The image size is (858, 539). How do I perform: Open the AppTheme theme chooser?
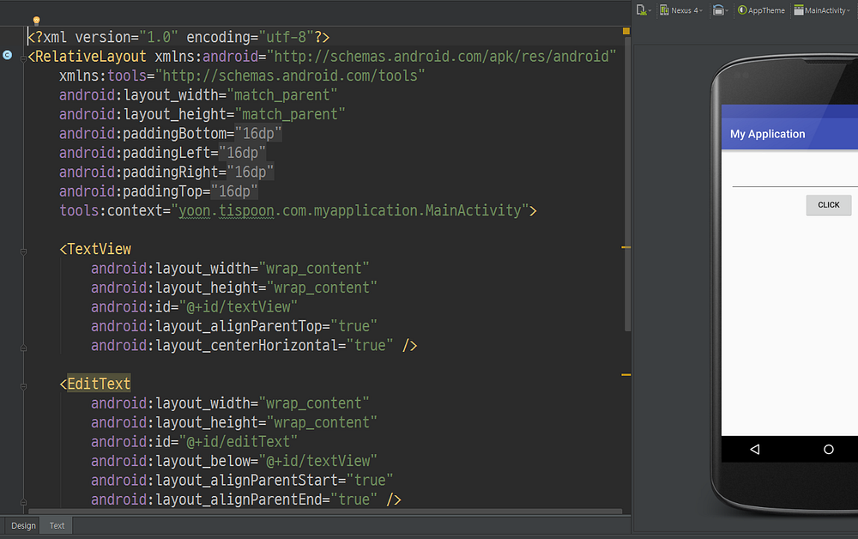(x=761, y=9)
